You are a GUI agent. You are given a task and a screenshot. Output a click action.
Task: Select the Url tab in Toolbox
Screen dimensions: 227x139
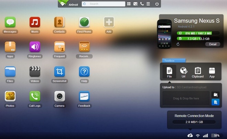[184, 72]
